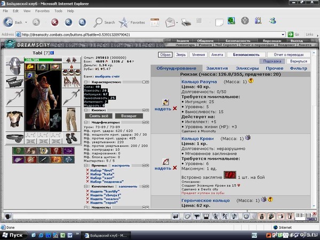Click the Вернуться button

pos(299,61)
